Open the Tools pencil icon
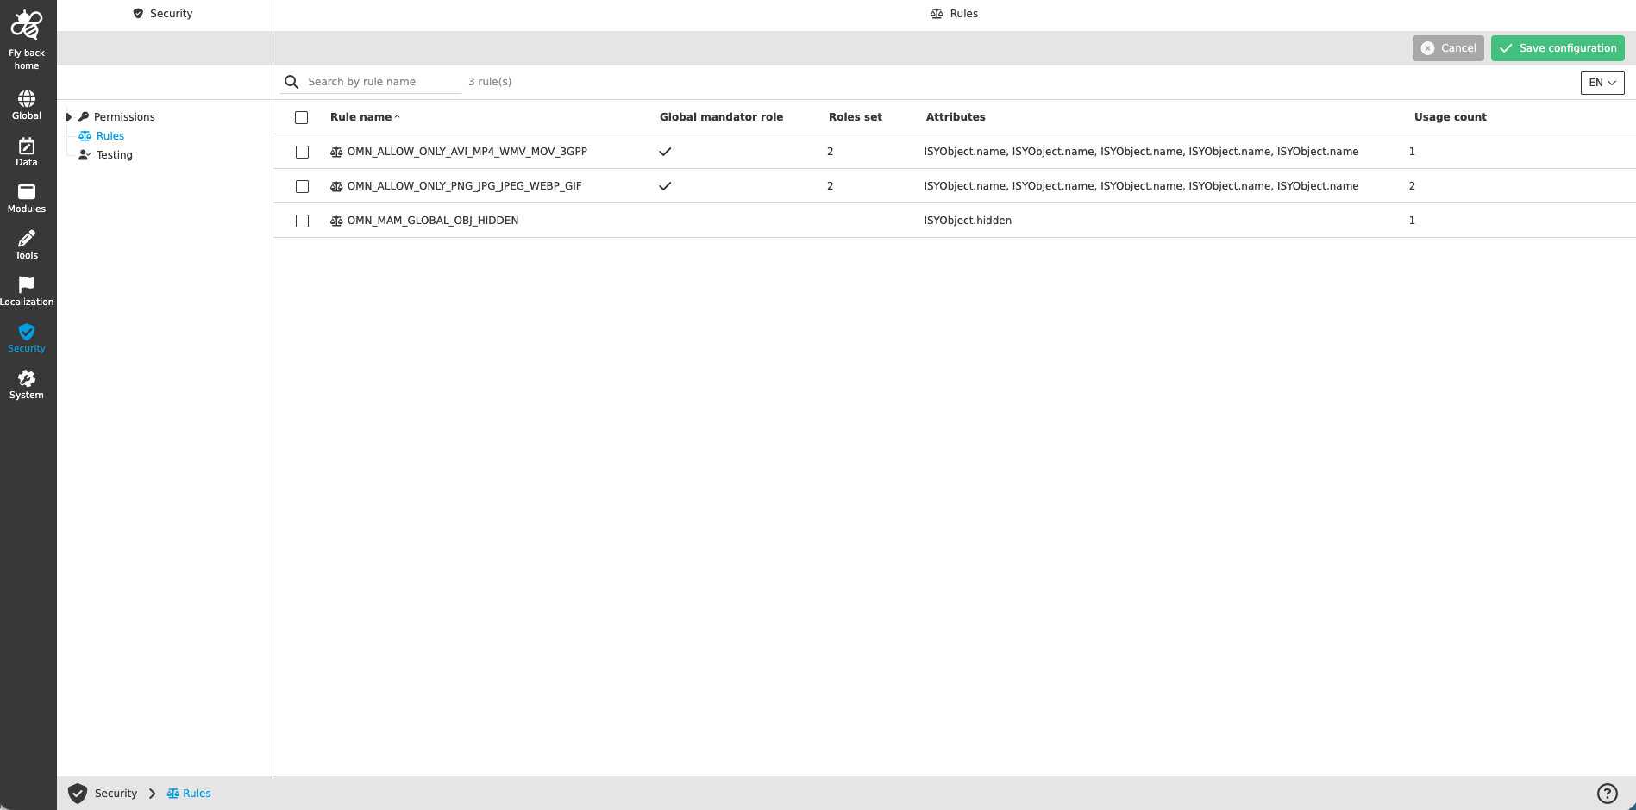Viewport: 1636px width, 810px height. coord(27,239)
